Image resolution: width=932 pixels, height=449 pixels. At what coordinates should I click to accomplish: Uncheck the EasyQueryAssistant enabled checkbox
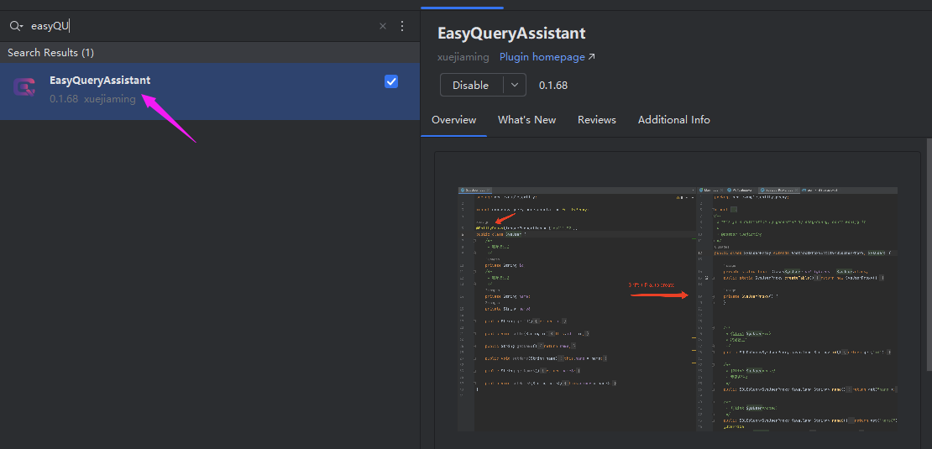pyautogui.click(x=391, y=81)
